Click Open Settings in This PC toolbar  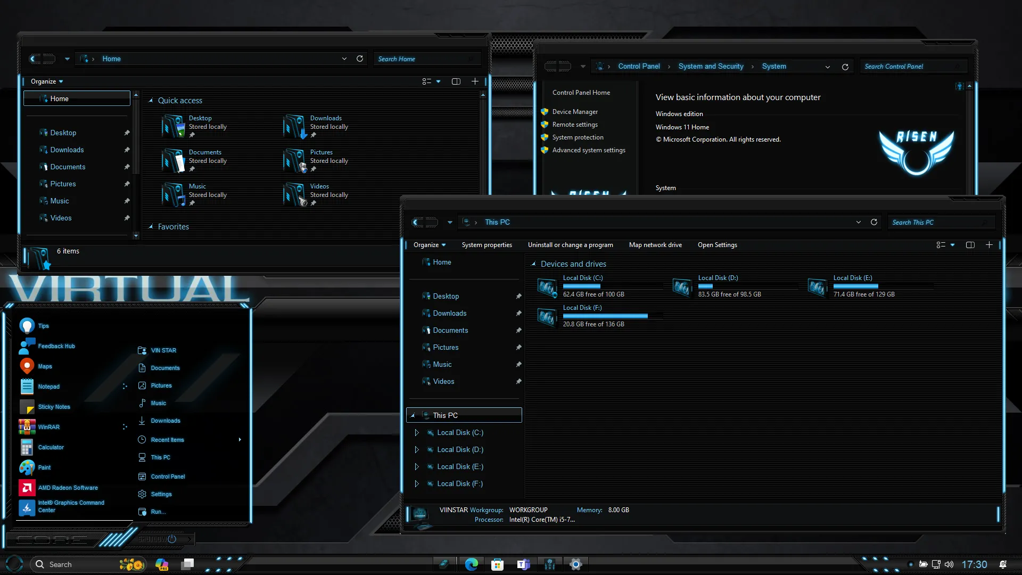point(718,245)
